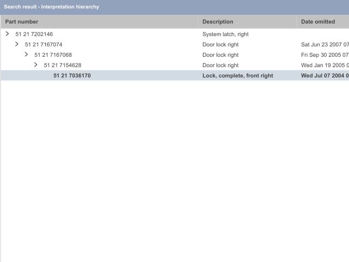Select highlighted part 51 21 7036170
Image resolution: width=349 pixels, height=262 pixels.
click(72, 76)
